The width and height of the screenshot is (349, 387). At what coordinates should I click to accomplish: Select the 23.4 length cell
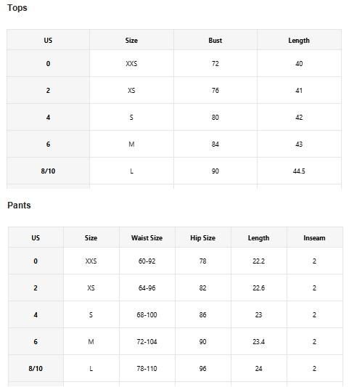[x=259, y=341]
